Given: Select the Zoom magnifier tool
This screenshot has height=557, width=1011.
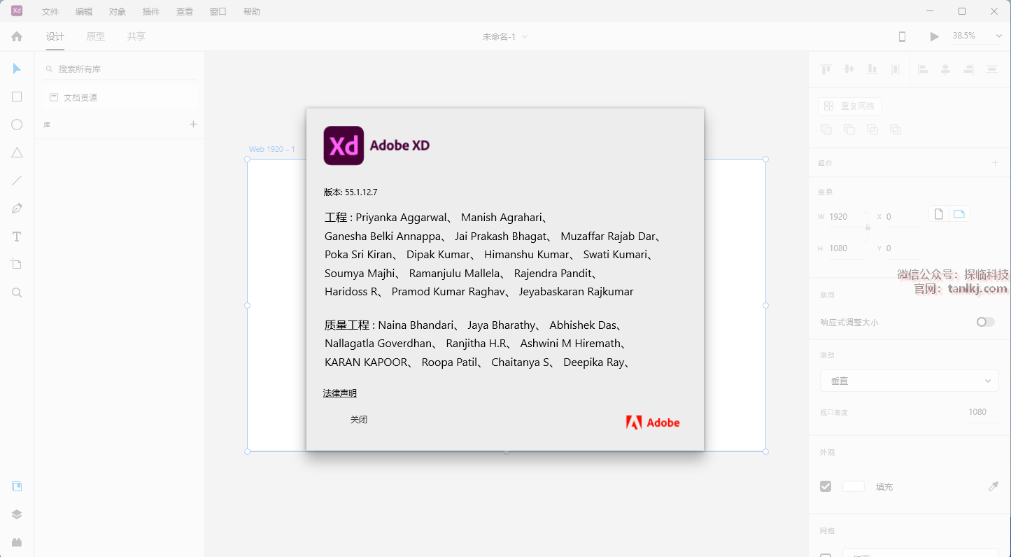Looking at the screenshot, I should click(17, 292).
